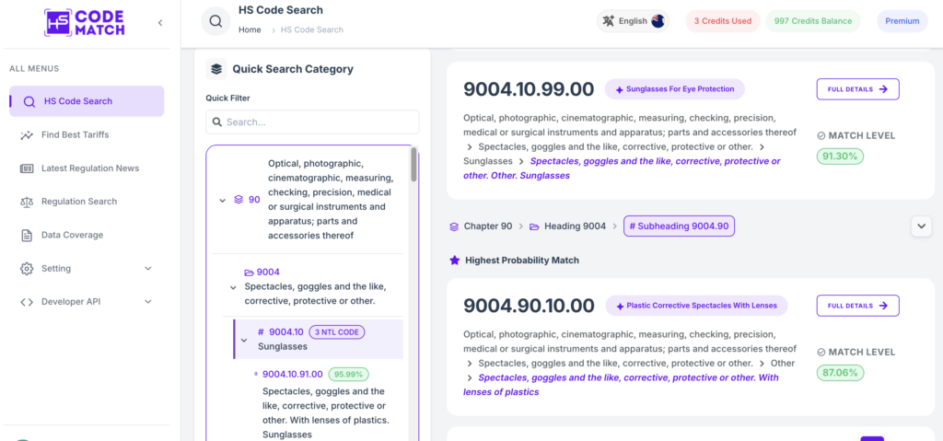Click the language translate icon
This screenshot has width=943, height=441.
[x=609, y=21]
